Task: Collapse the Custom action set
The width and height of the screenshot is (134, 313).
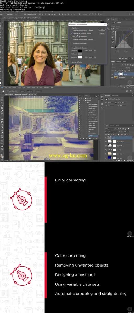Action: (x=83, y=100)
